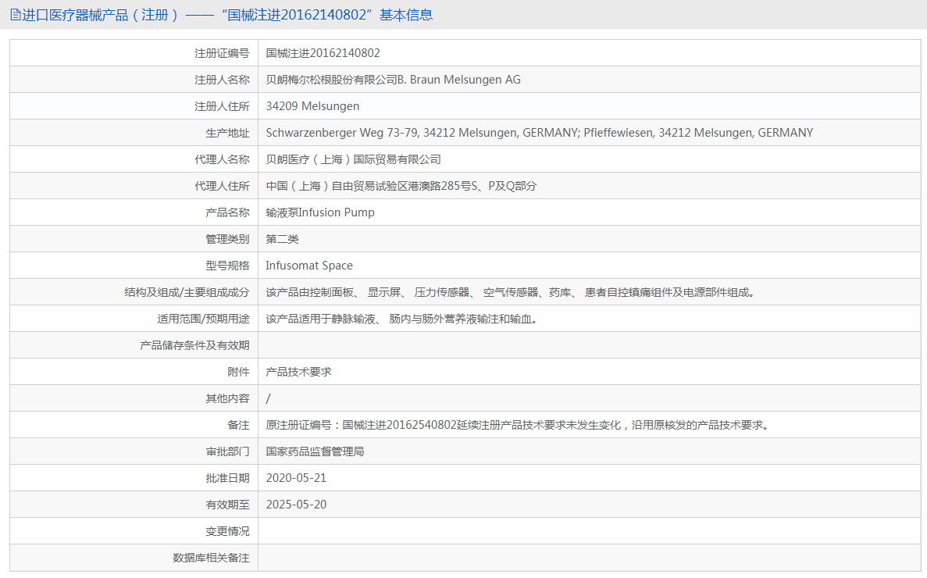Click the intended use text about 静脉输液
The image size is (927, 578).
(x=401, y=319)
